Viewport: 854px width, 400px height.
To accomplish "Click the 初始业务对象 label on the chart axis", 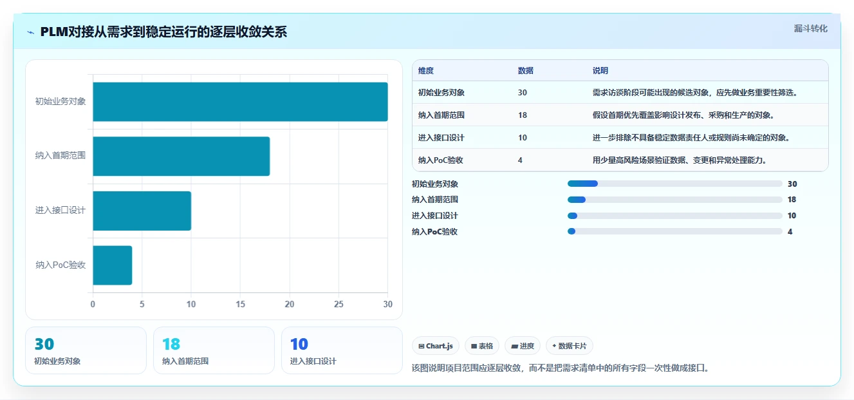I will (60, 102).
